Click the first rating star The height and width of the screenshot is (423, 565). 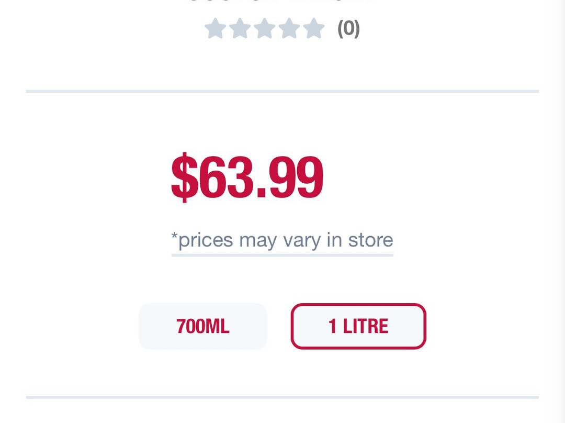(x=215, y=28)
